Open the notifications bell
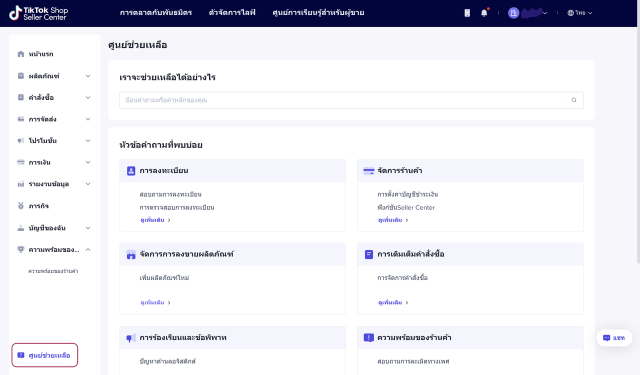The image size is (640, 375). click(x=484, y=13)
